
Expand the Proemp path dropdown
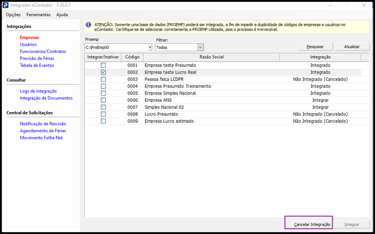149,47
